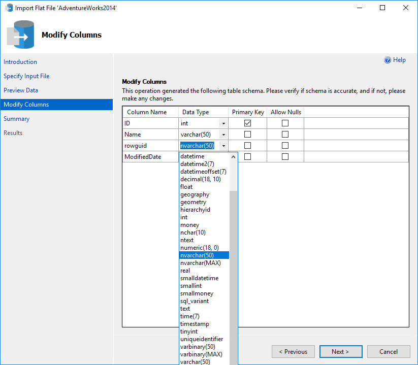
Task: Go to the Specify Input File step
Action: click(26, 76)
